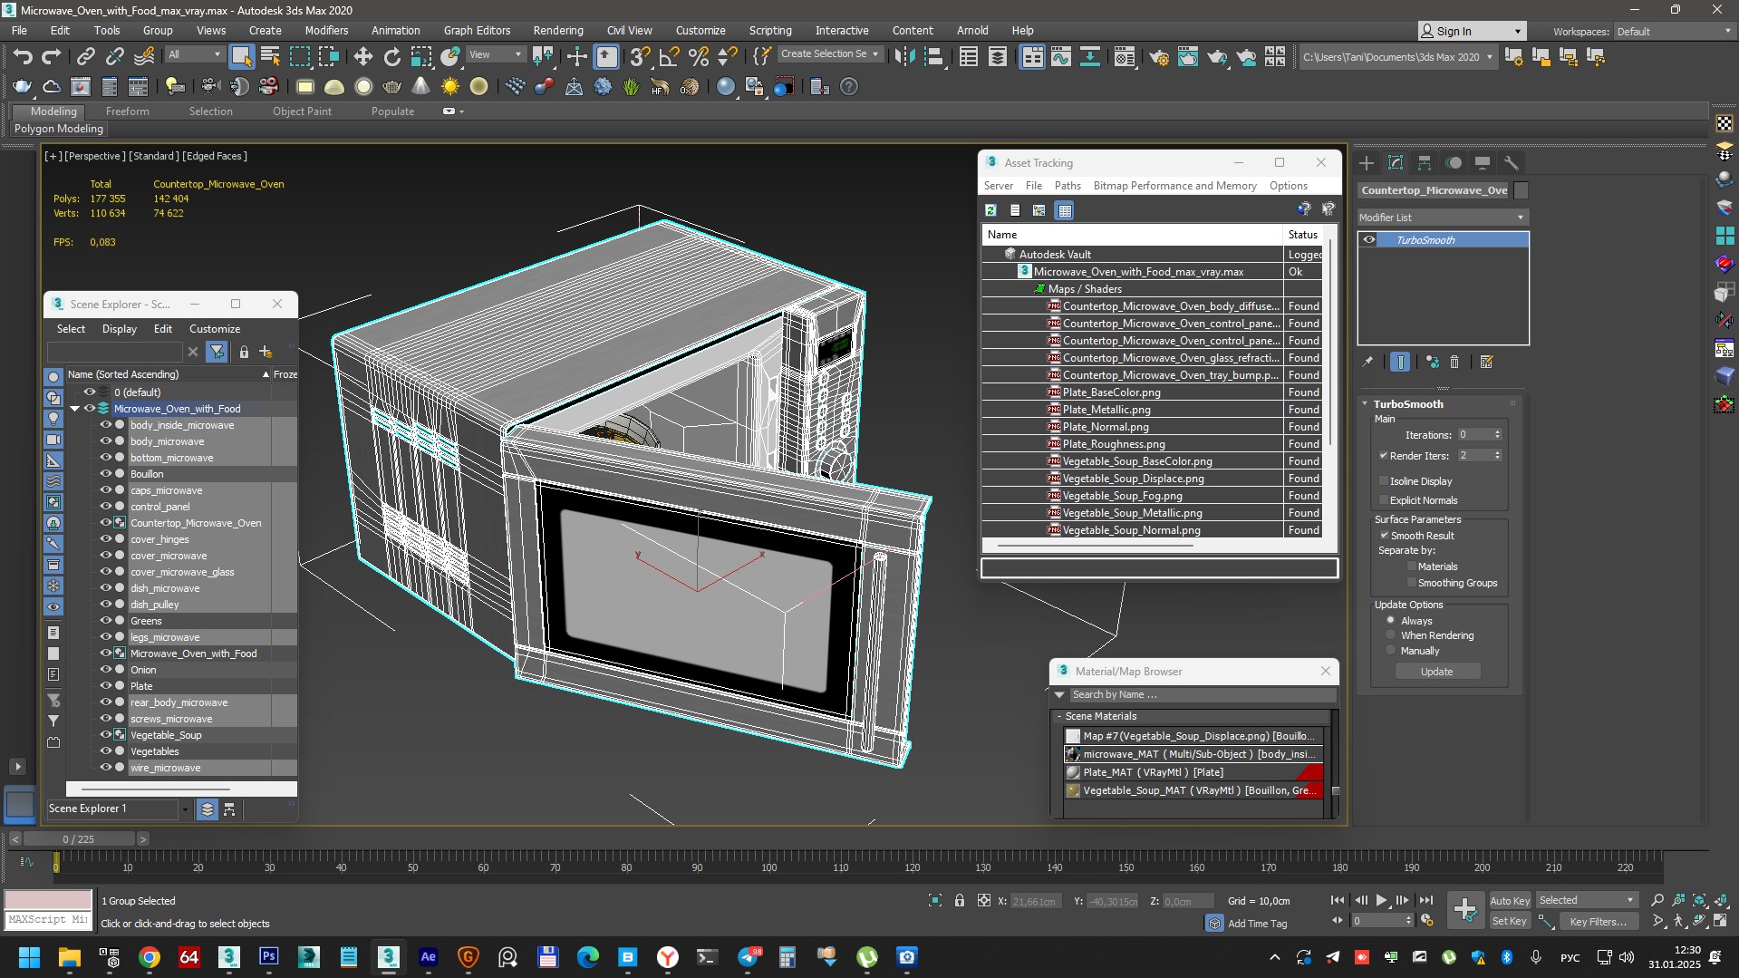This screenshot has height=978, width=1739.
Task: Toggle Percent Snap button
Action: point(699,56)
